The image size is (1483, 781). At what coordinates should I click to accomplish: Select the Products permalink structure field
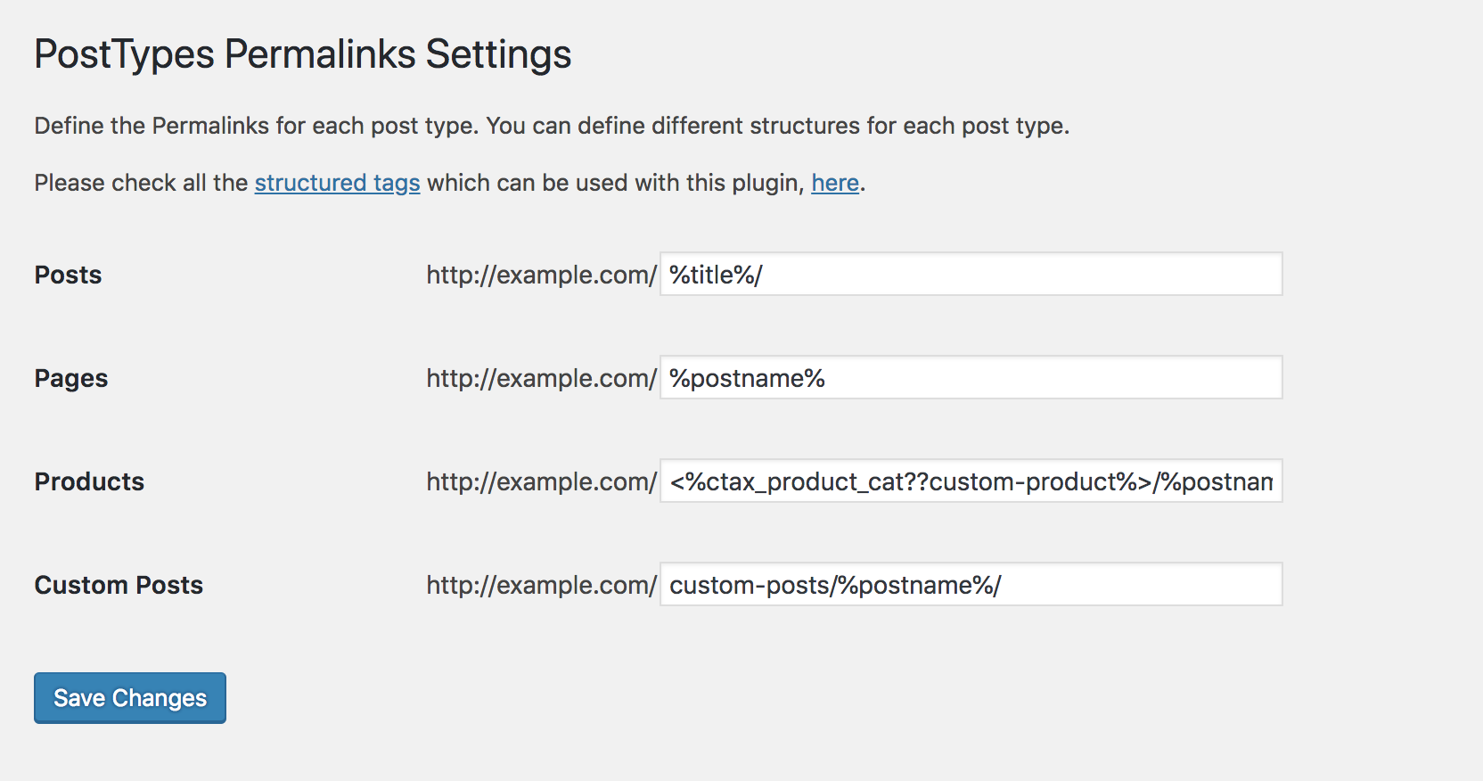pyautogui.click(x=971, y=481)
